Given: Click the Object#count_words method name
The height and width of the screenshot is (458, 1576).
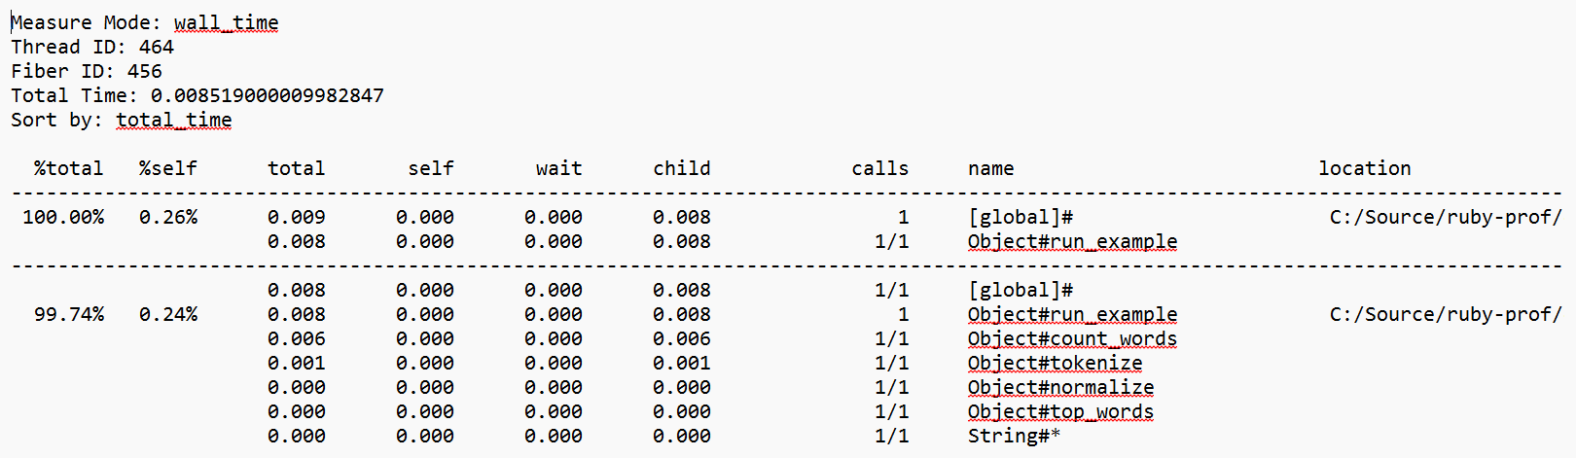Looking at the screenshot, I should 1072,338.
